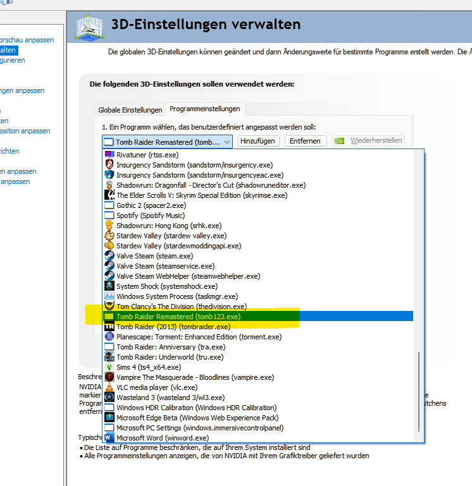Pick Microsoft Word (winword.exe) text
This screenshot has width=472, height=486.
tap(163, 438)
